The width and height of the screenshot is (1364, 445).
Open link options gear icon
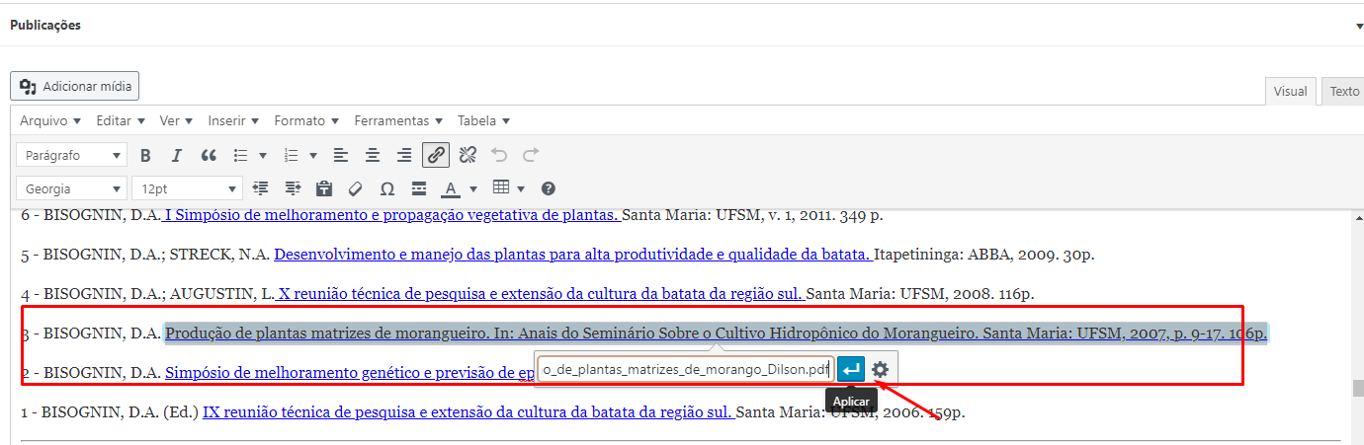coord(880,370)
